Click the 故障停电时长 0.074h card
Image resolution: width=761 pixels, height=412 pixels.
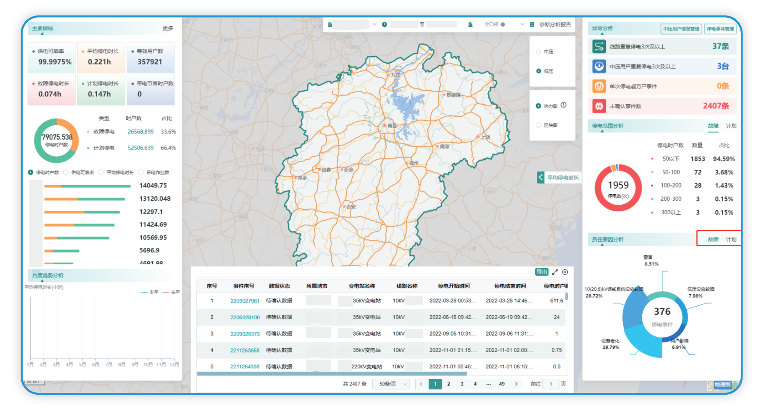point(52,90)
